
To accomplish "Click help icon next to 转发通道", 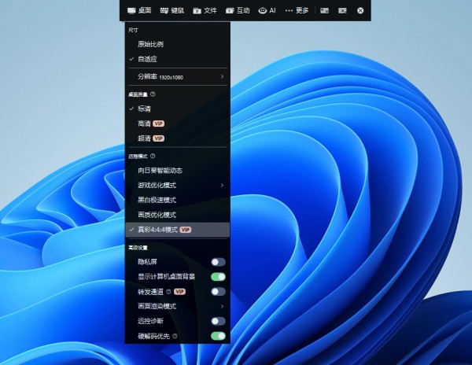I will click(168, 292).
